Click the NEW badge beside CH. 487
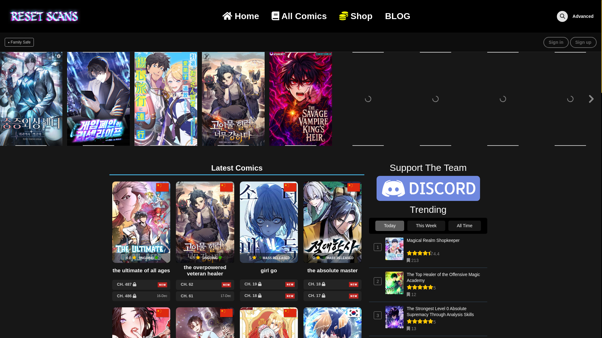Viewport: 602px width, 338px height. (x=162, y=285)
